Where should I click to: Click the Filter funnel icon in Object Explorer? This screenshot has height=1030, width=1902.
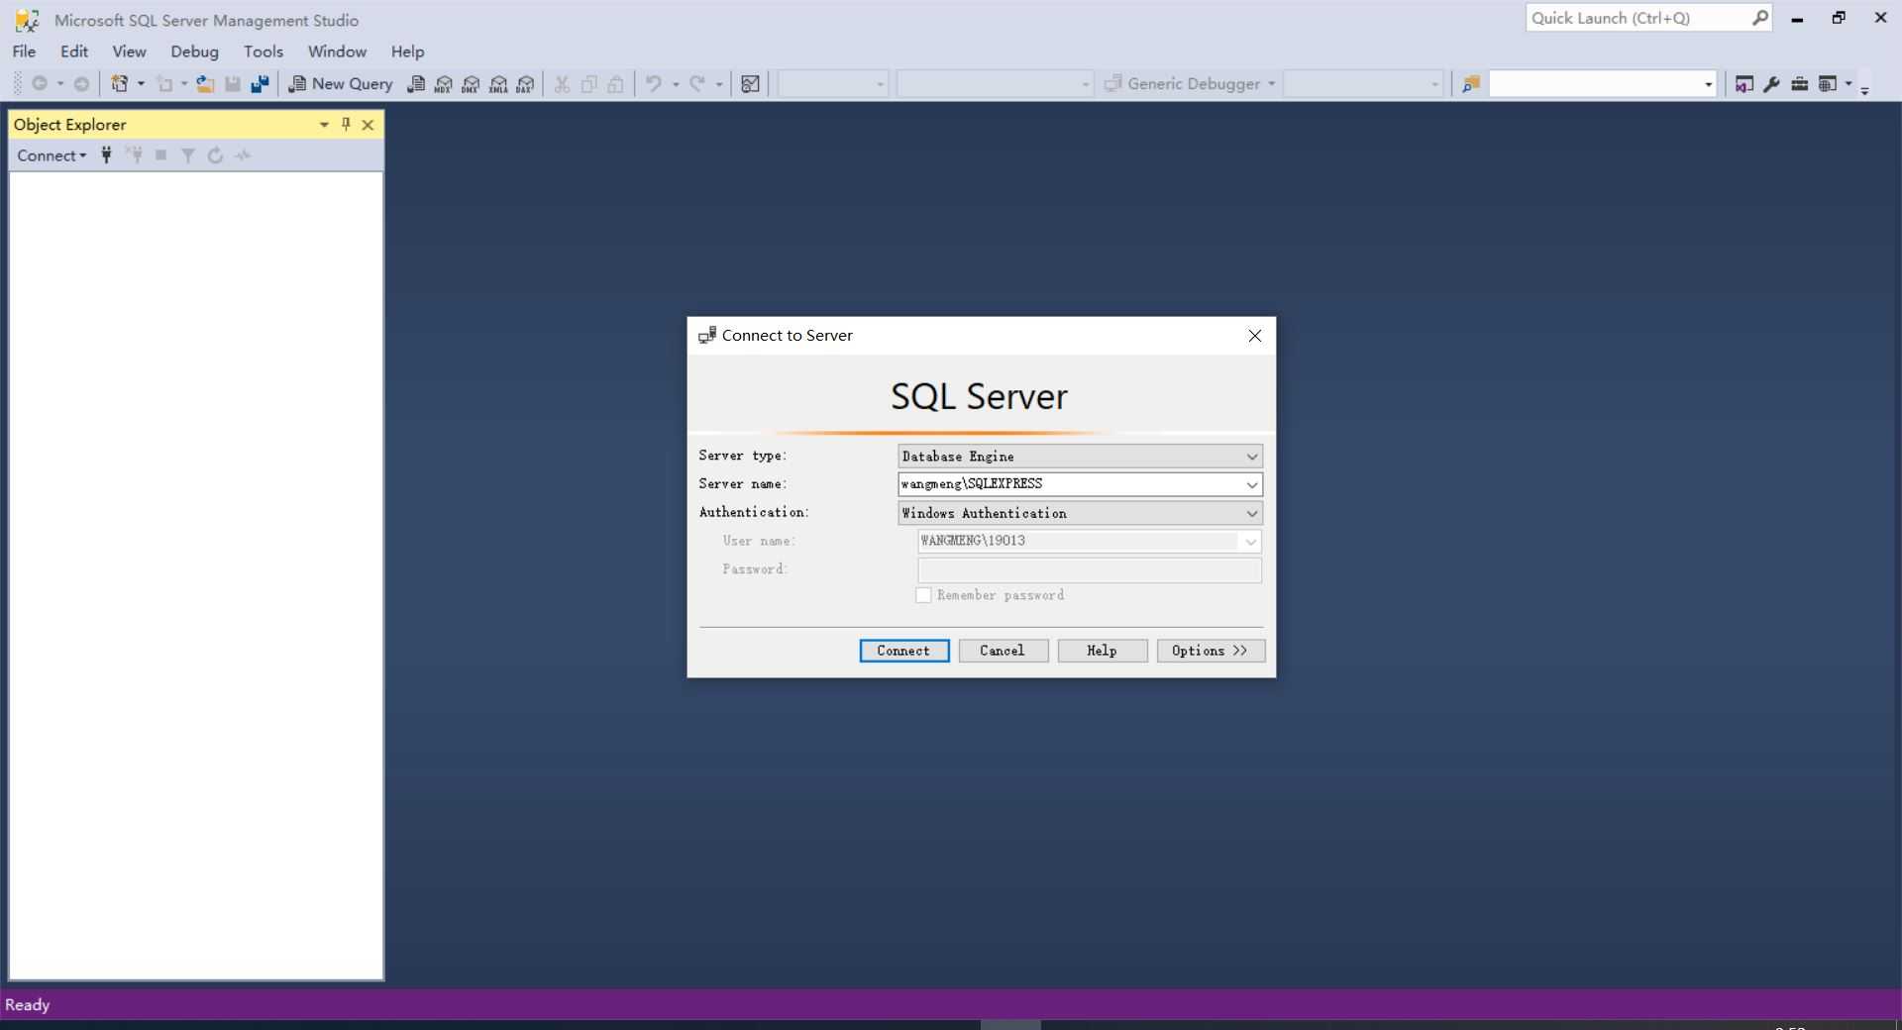(187, 154)
